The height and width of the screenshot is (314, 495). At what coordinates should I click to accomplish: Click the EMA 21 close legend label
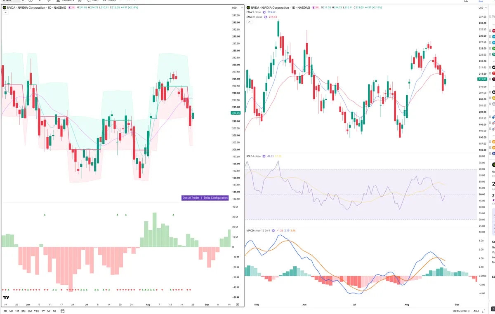(x=254, y=17)
